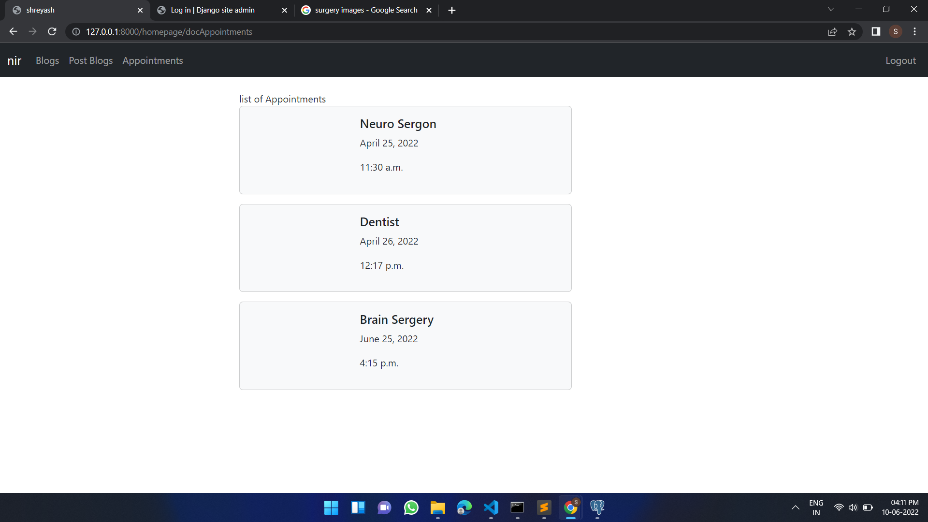Open WhatsApp from the taskbar
This screenshot has height=522, width=928.
(x=410, y=507)
